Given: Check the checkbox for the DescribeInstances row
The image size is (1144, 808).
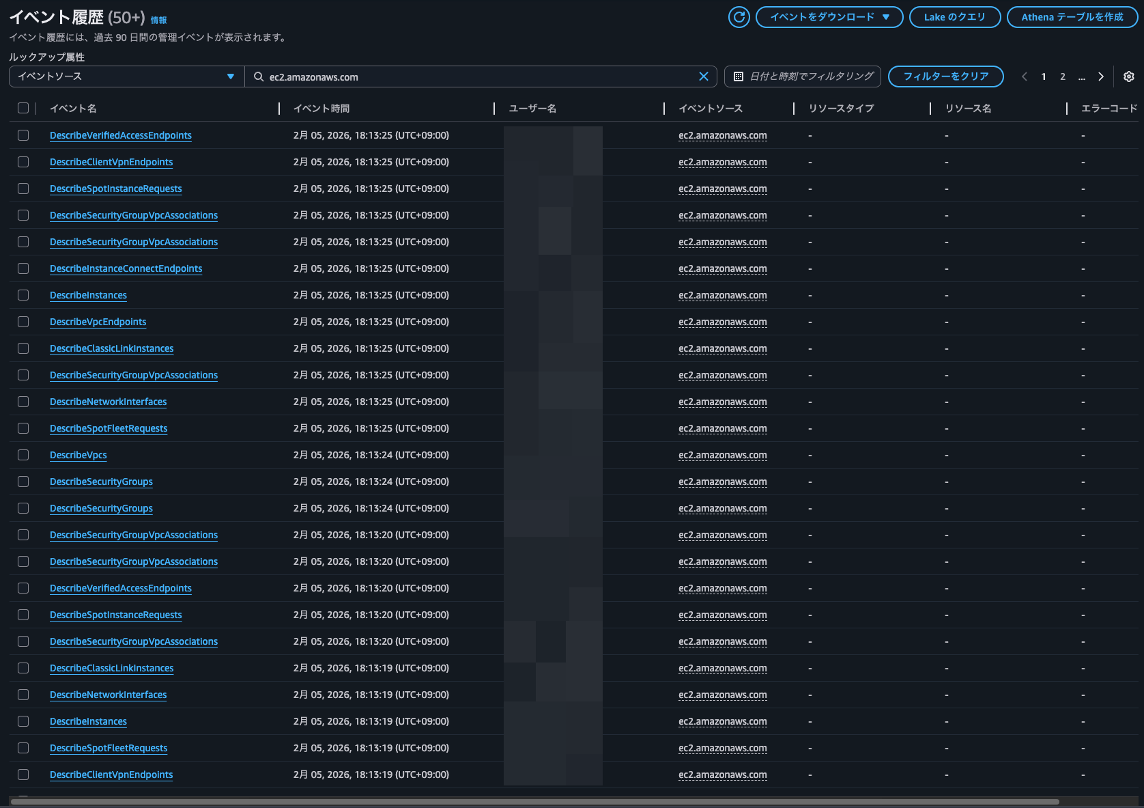Looking at the screenshot, I should 23,295.
